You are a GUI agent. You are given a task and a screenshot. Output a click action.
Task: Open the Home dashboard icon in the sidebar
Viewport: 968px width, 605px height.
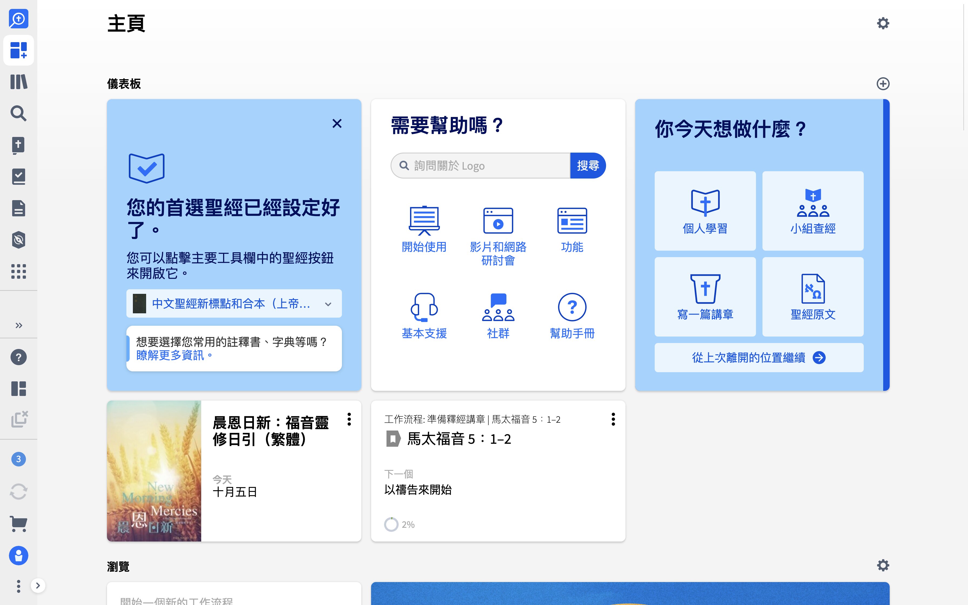click(x=18, y=51)
